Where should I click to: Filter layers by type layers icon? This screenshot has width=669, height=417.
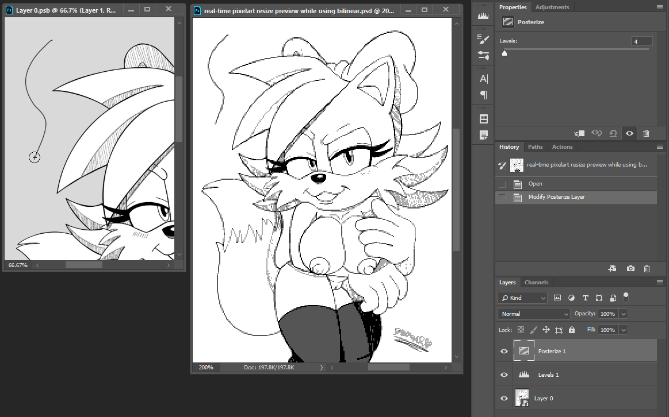(585, 298)
